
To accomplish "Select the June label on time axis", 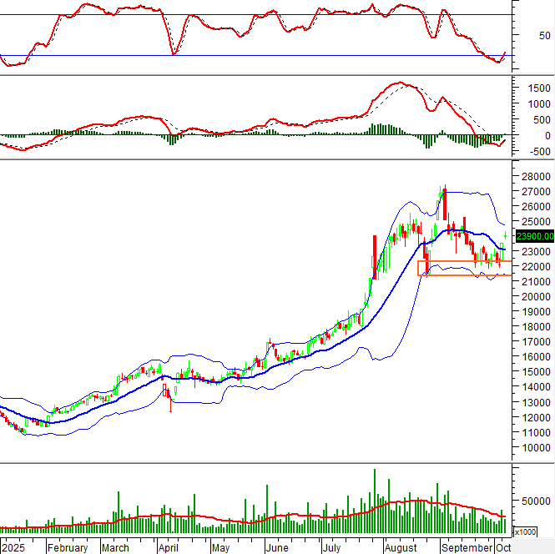I will click(x=276, y=548).
